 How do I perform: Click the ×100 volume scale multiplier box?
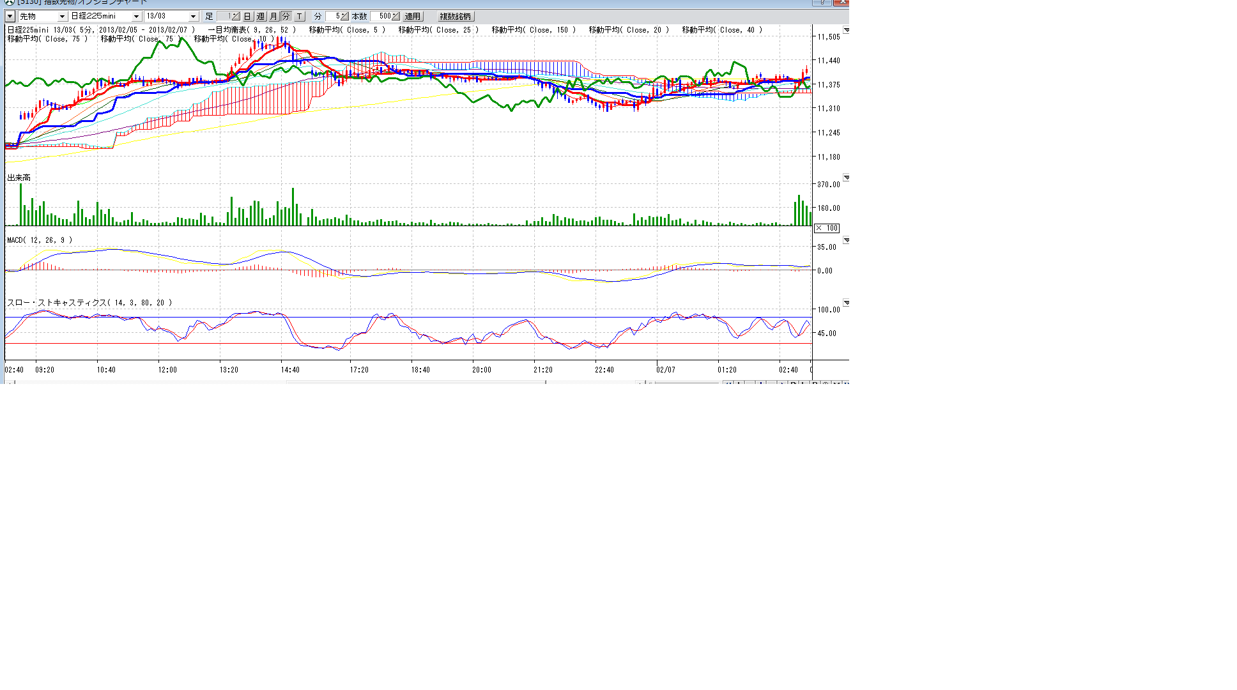coord(827,228)
